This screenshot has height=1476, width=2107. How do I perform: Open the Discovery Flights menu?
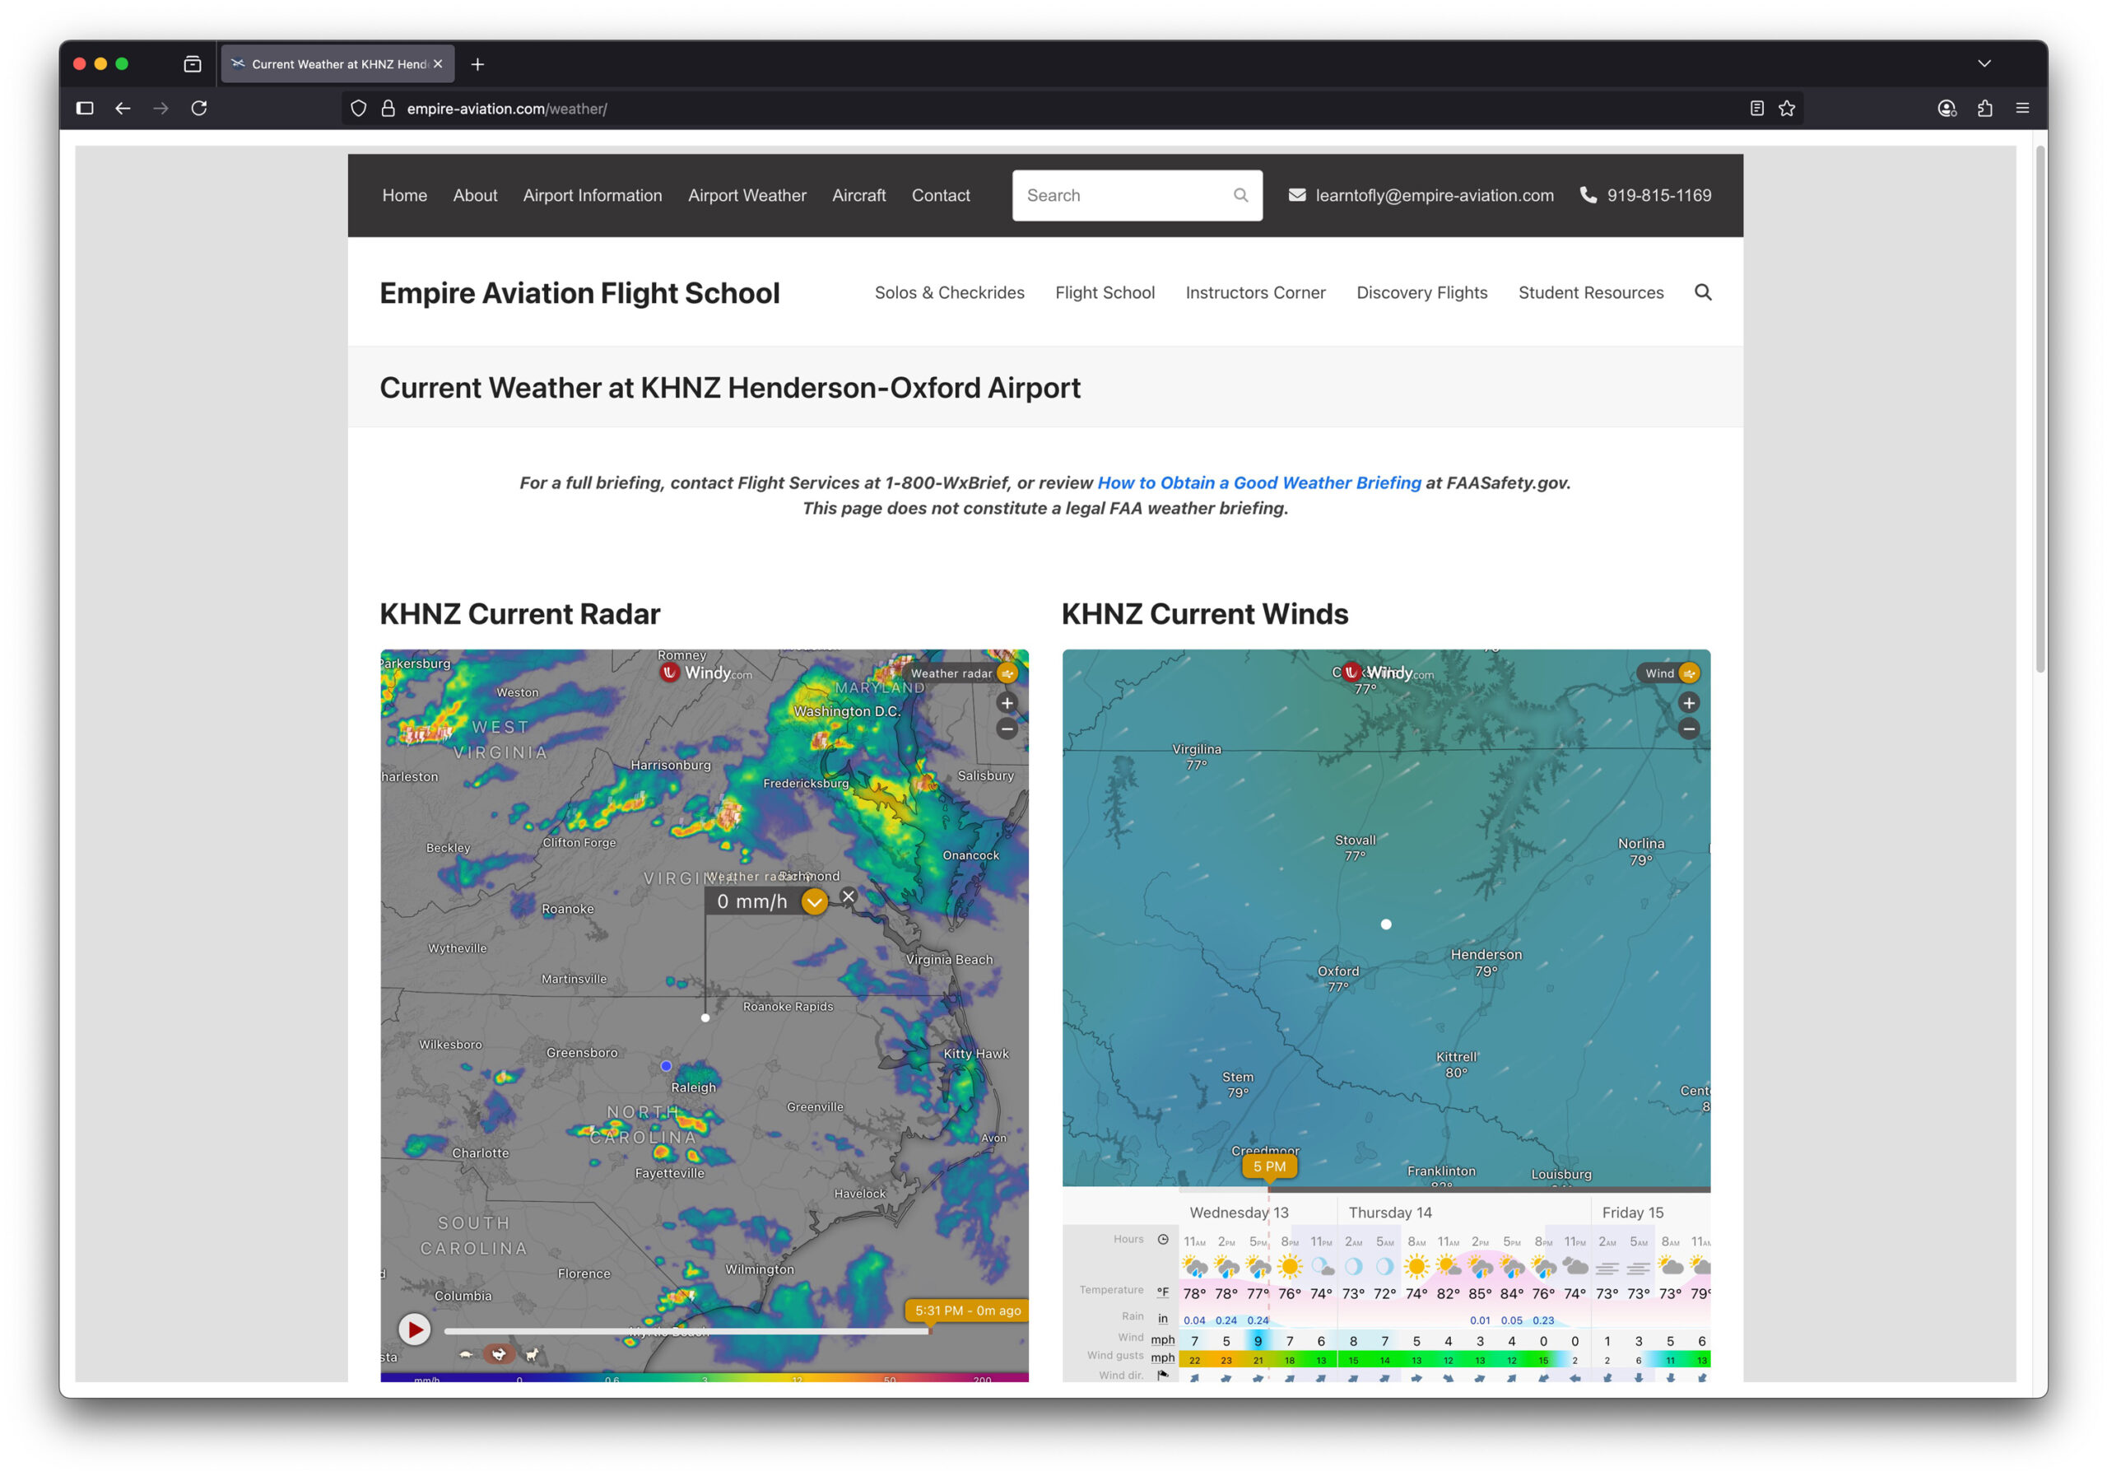[x=1421, y=293]
